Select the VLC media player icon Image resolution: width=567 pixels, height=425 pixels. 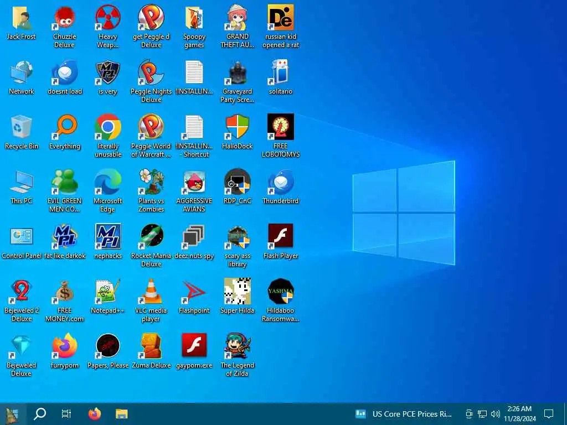[x=151, y=291]
